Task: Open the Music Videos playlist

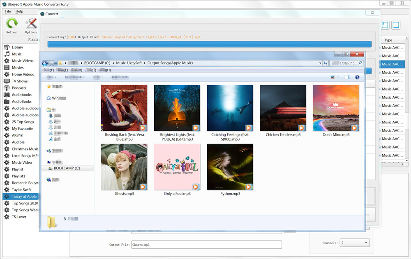Action: pos(23,61)
